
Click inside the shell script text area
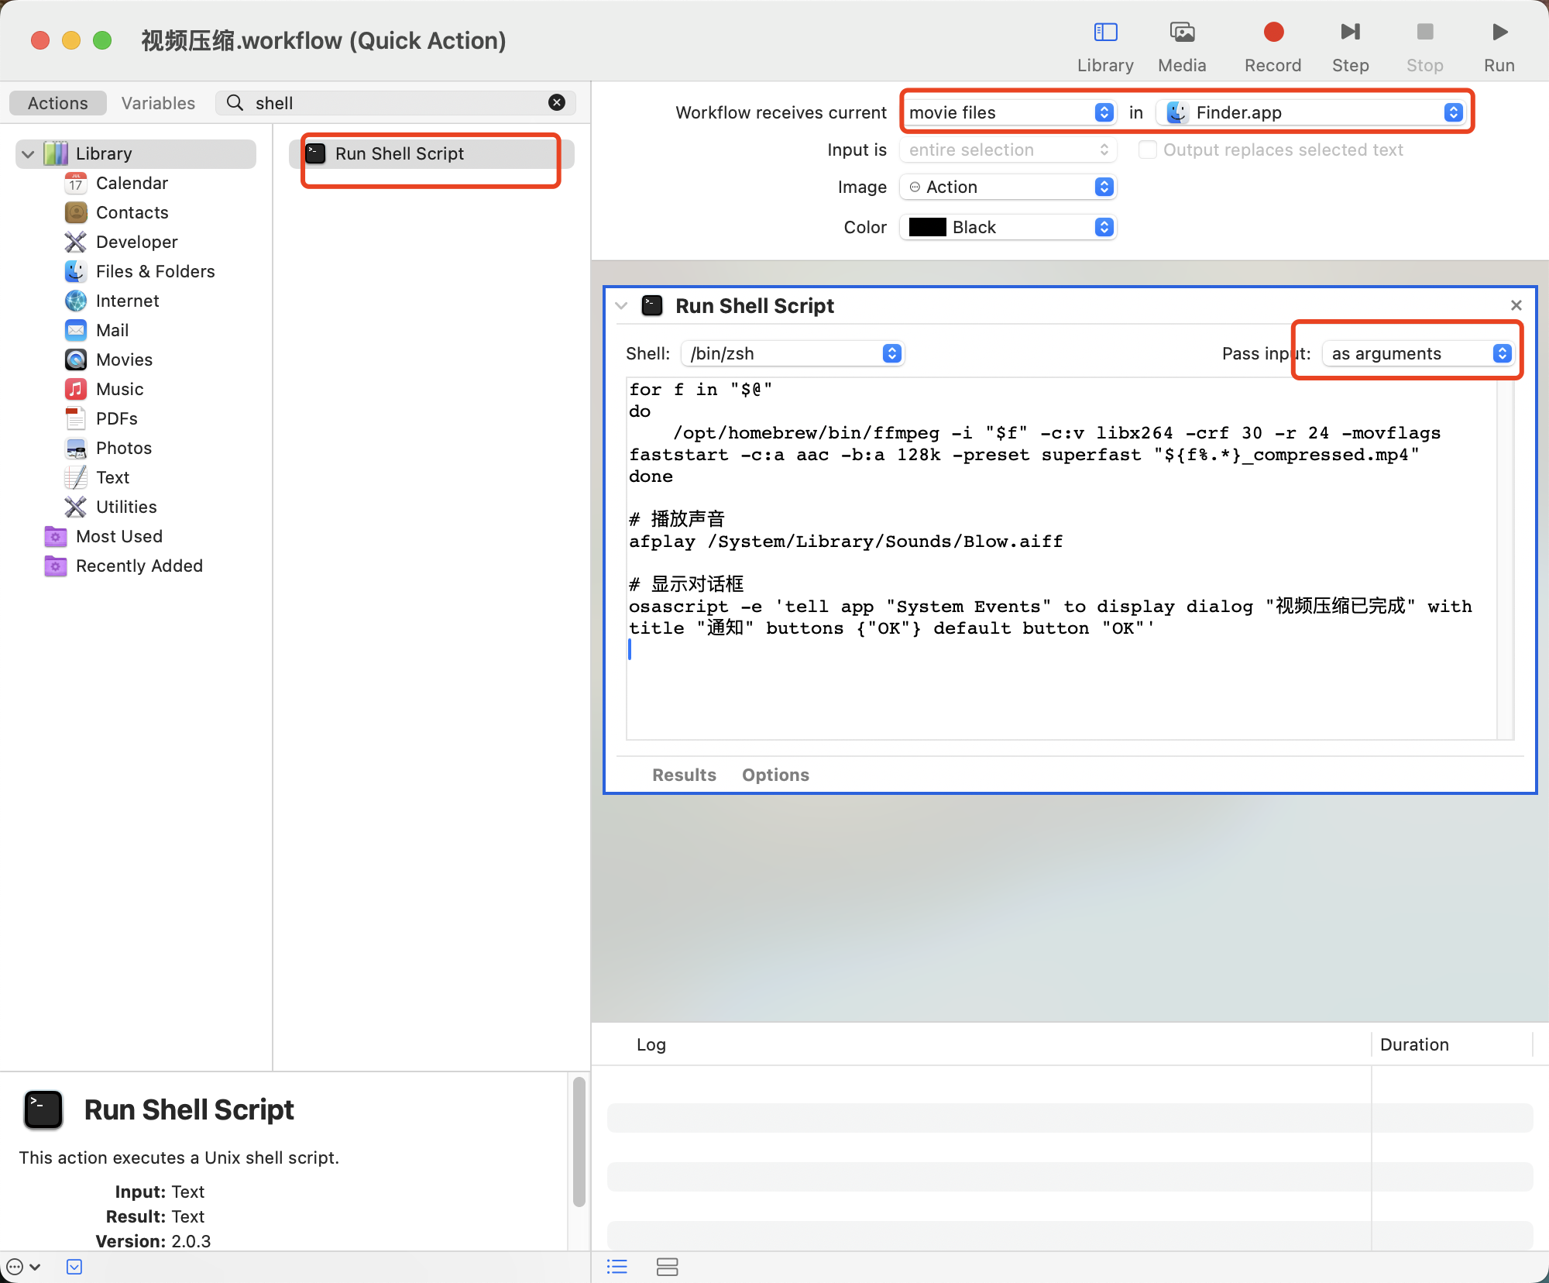point(1061,558)
